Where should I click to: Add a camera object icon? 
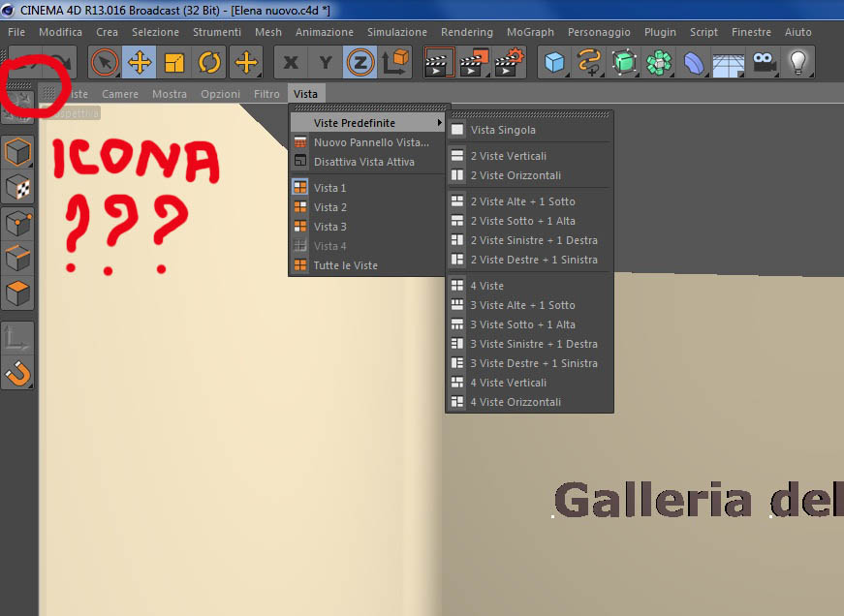(764, 62)
